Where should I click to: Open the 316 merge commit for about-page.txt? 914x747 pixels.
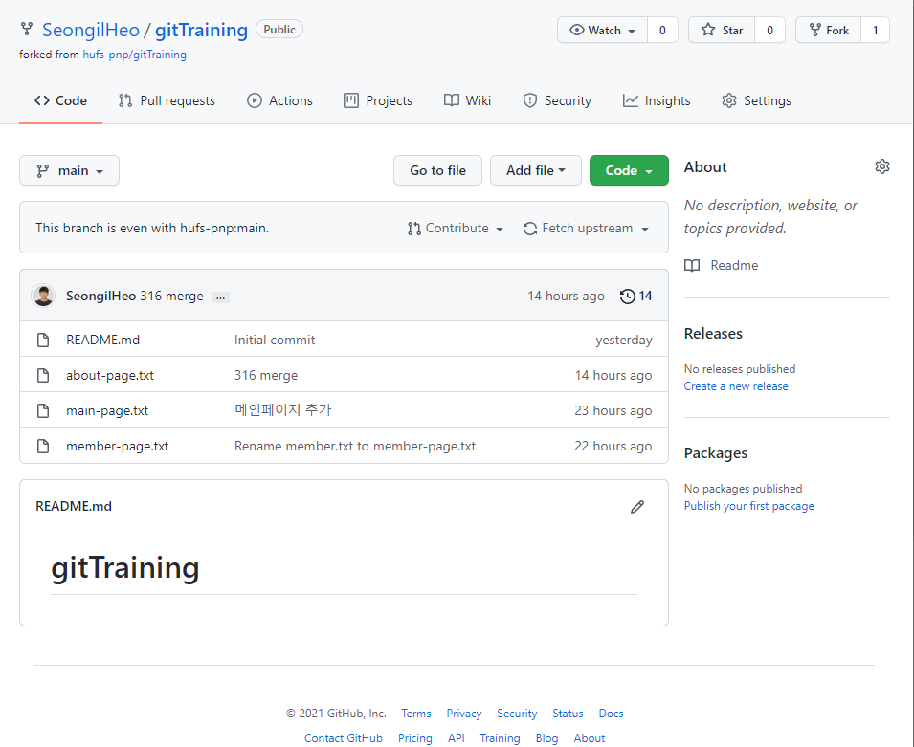(x=266, y=375)
